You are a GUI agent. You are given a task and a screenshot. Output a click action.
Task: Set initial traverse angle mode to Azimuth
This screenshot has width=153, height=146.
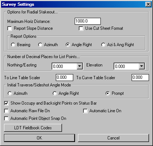click(x=10, y=93)
